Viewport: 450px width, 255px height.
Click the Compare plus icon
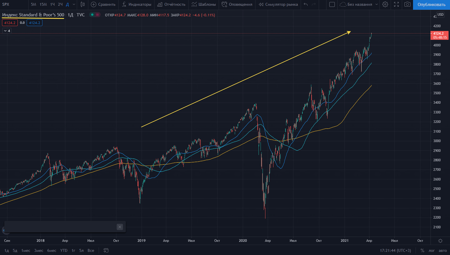tap(93, 4)
